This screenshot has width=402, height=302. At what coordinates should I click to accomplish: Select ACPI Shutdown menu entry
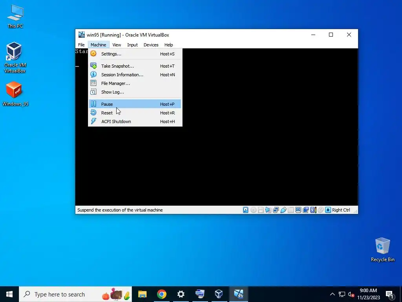135,122
